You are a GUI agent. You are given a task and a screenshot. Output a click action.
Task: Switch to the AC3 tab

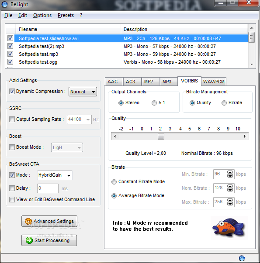pos(132,82)
